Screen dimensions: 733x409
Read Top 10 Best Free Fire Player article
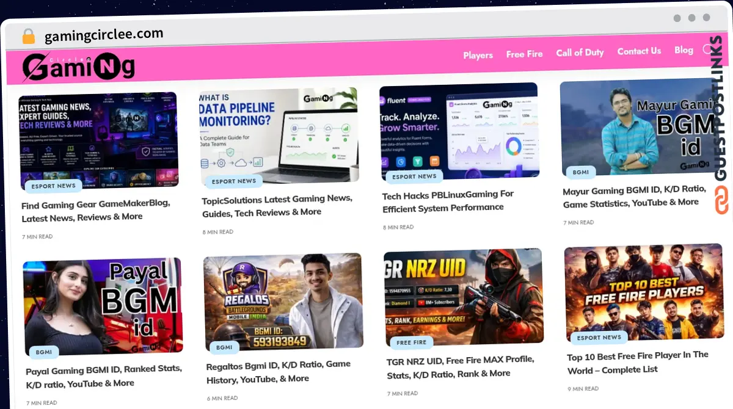(638, 363)
